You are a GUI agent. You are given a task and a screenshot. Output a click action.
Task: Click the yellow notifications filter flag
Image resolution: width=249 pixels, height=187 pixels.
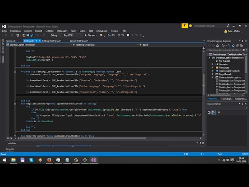pos(185,26)
